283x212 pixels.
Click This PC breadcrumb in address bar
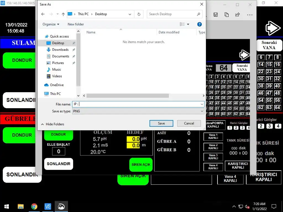point(83,14)
